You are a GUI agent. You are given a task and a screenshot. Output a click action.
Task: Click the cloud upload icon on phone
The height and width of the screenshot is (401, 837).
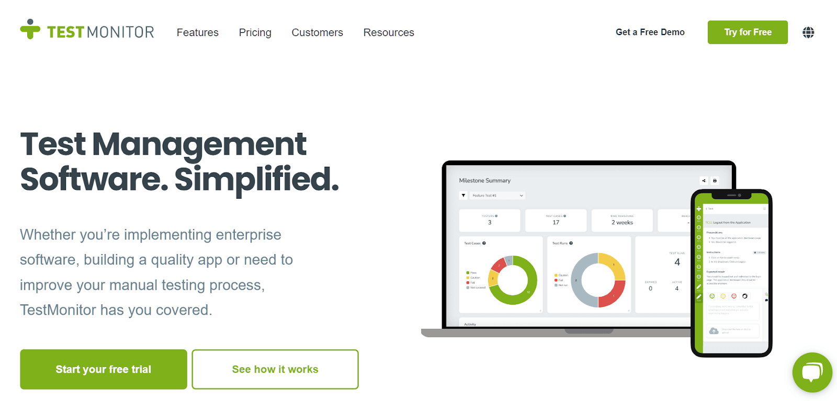pos(714,331)
